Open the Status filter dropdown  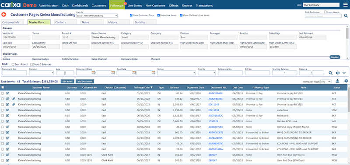click(177, 73)
